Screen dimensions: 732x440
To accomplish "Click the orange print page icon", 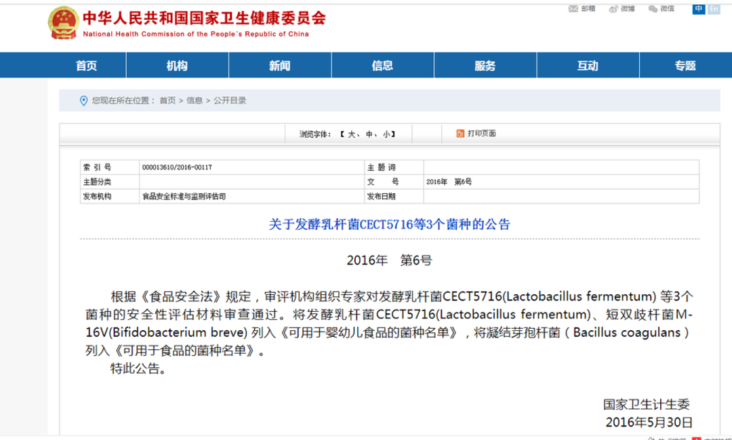I will pyautogui.click(x=460, y=134).
